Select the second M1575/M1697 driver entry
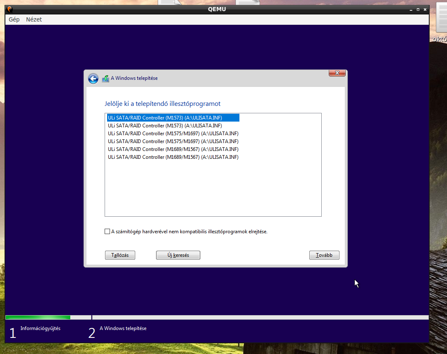 [173, 141]
